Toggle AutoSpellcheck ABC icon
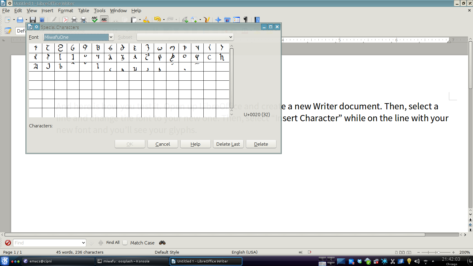 (x=104, y=20)
